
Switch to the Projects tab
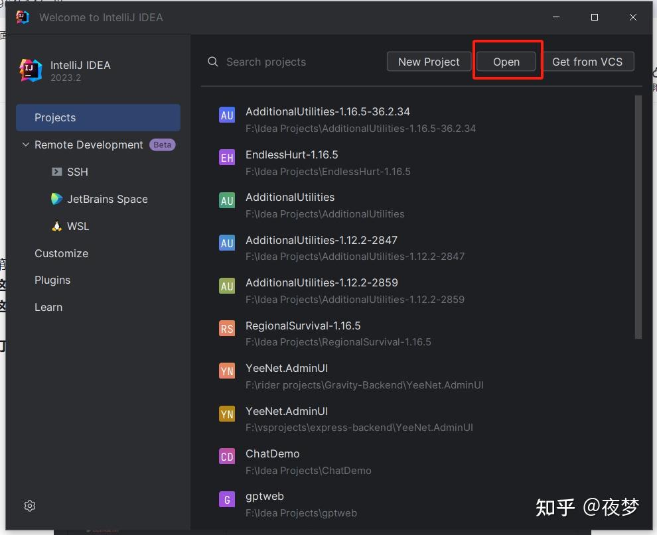pyautogui.click(x=54, y=117)
